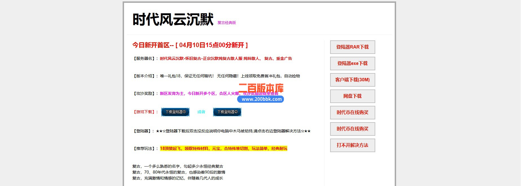
Task: Click the magenta 复古经典版 subtitle
Action: click(227, 23)
